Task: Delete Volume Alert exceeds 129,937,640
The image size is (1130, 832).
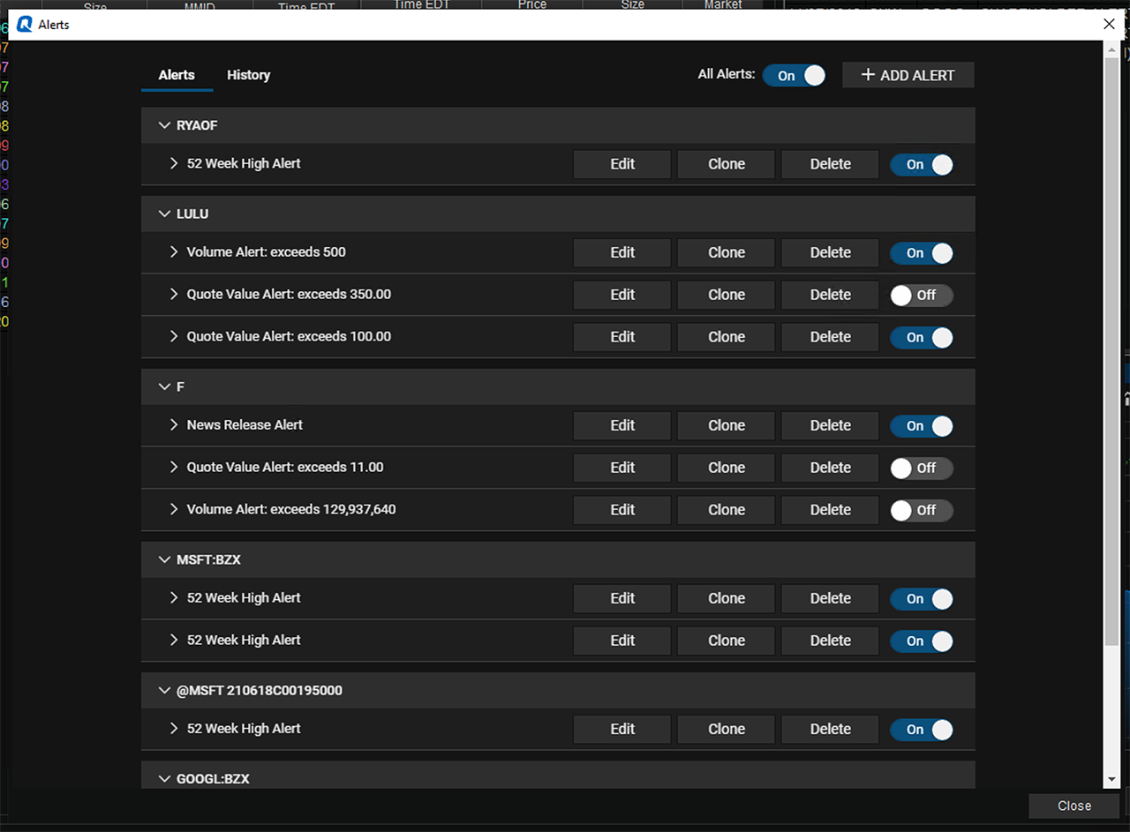Action: coord(831,510)
